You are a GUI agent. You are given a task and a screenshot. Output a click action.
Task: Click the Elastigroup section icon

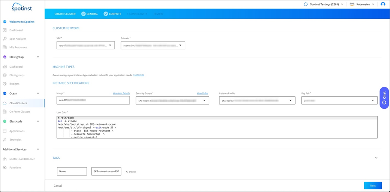coord(4,57)
